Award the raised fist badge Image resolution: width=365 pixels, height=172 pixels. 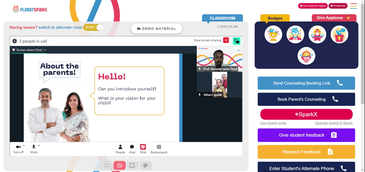[x=295, y=34]
